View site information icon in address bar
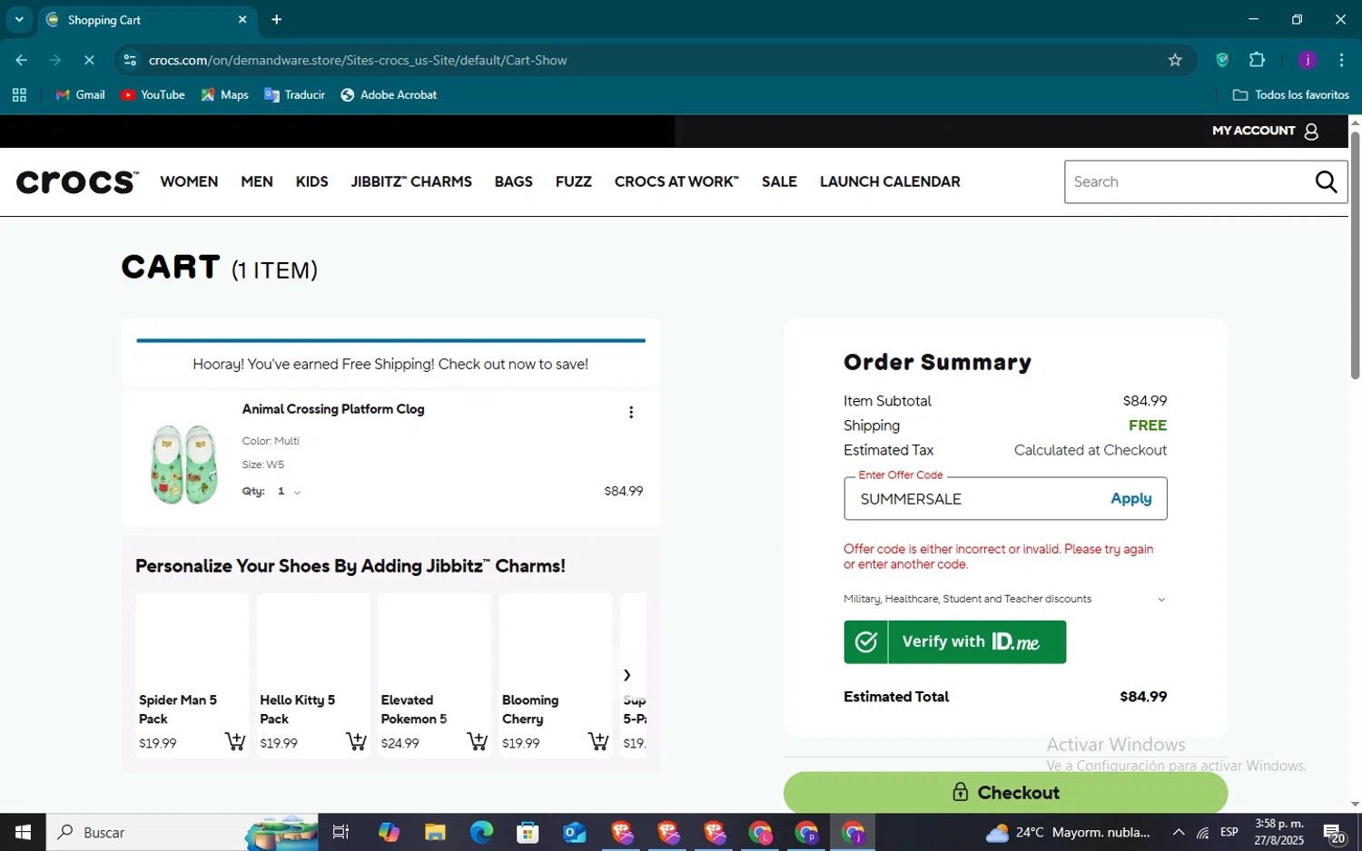 click(x=130, y=60)
